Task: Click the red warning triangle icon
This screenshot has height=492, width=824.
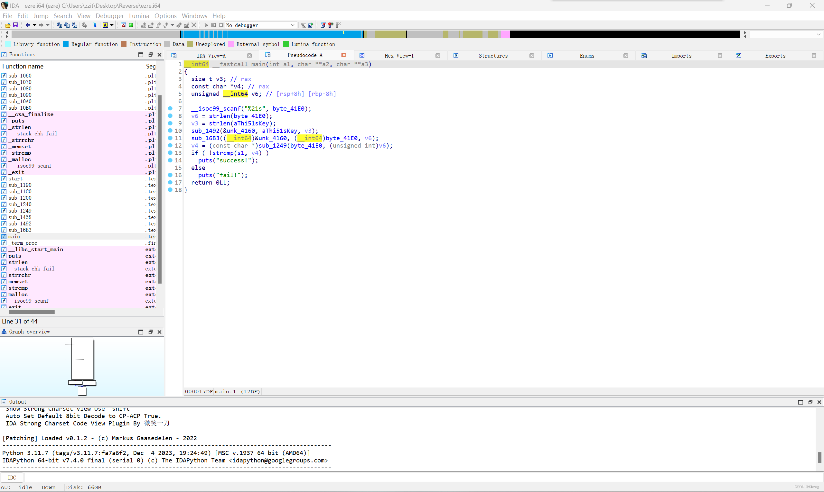Action: click(x=124, y=25)
